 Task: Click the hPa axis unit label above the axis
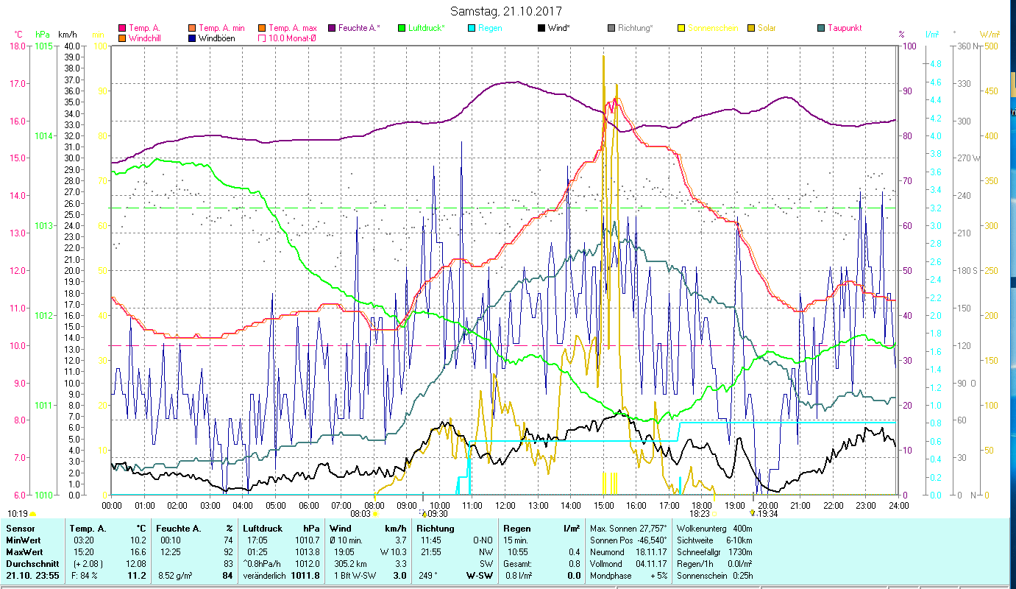coord(42,35)
